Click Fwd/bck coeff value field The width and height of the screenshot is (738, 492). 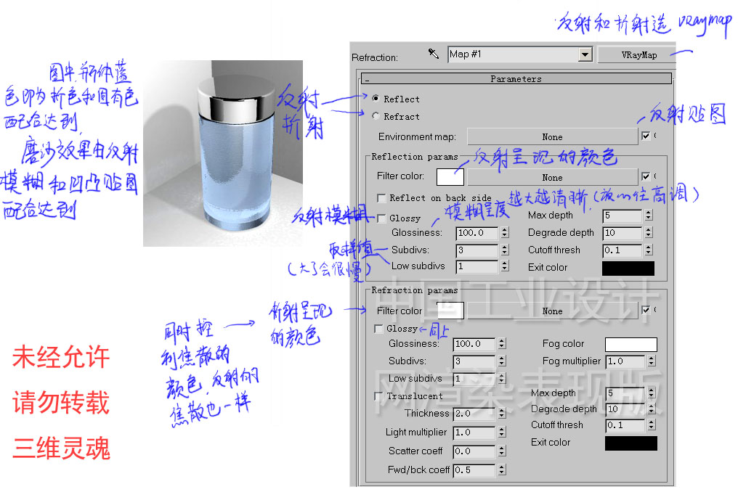[474, 470]
